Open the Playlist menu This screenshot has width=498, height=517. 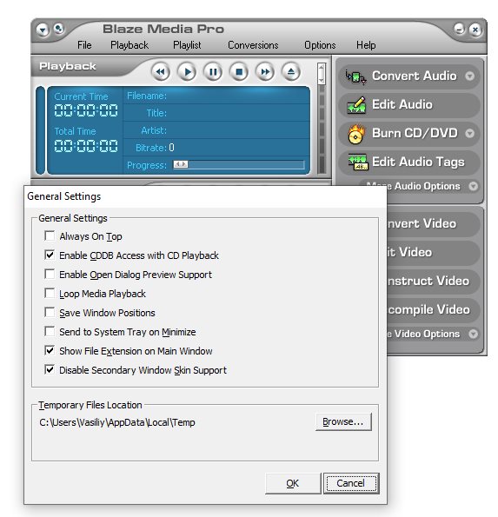(187, 45)
